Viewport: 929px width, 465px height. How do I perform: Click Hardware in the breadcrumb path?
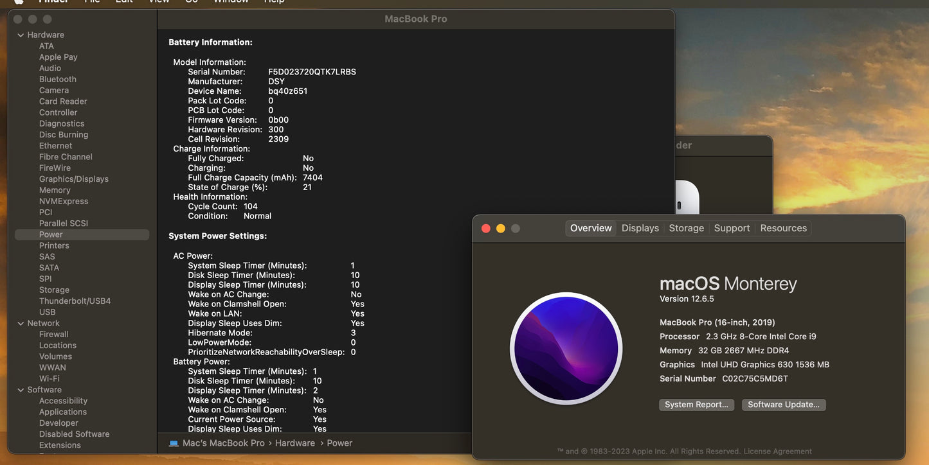pyautogui.click(x=296, y=443)
